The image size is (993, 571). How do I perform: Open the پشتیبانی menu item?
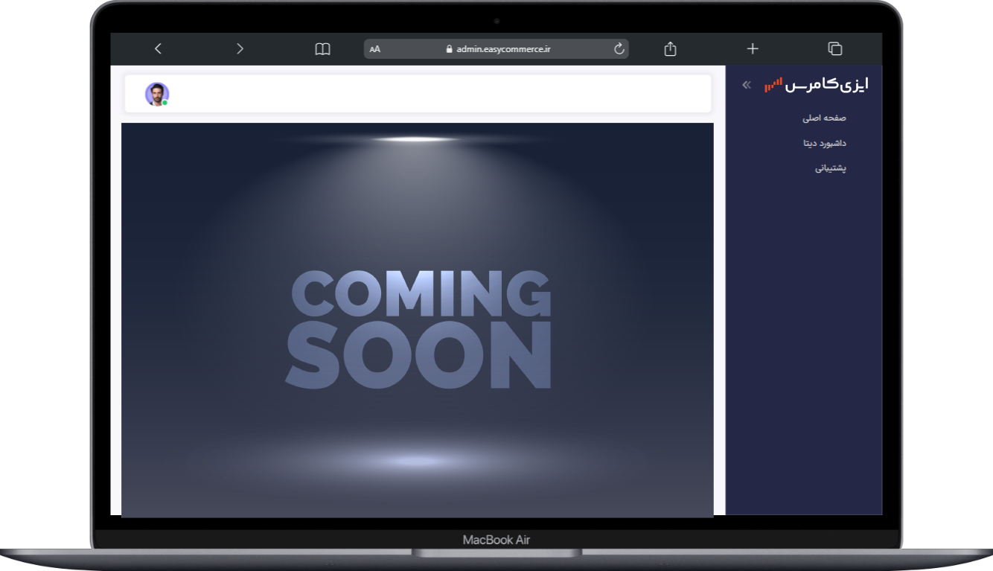click(x=831, y=168)
